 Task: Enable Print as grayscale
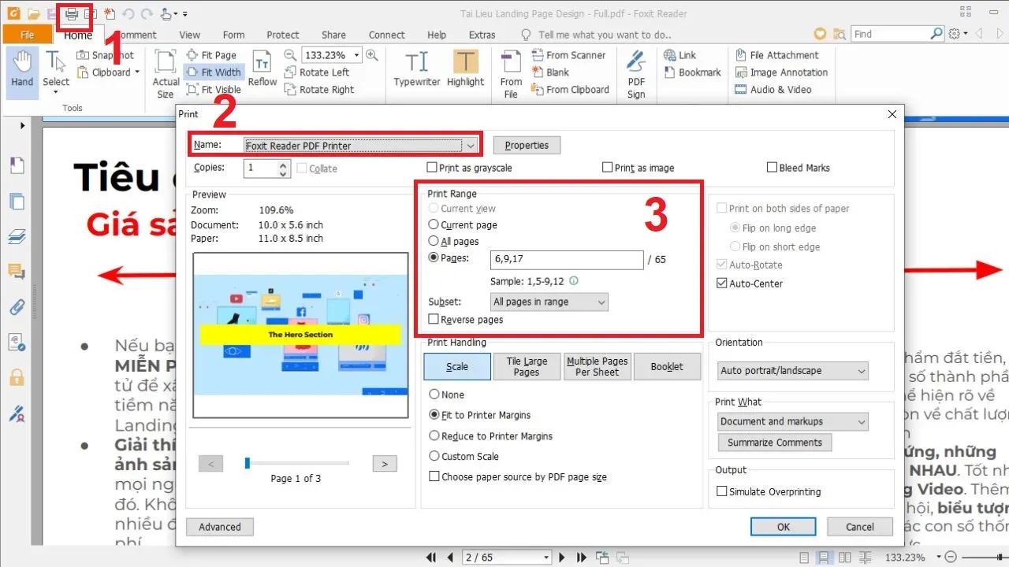[x=432, y=167]
